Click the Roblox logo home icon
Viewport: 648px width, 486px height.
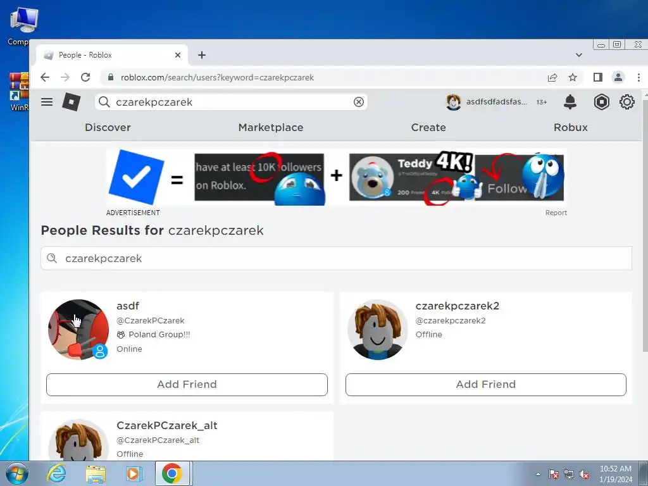(71, 102)
